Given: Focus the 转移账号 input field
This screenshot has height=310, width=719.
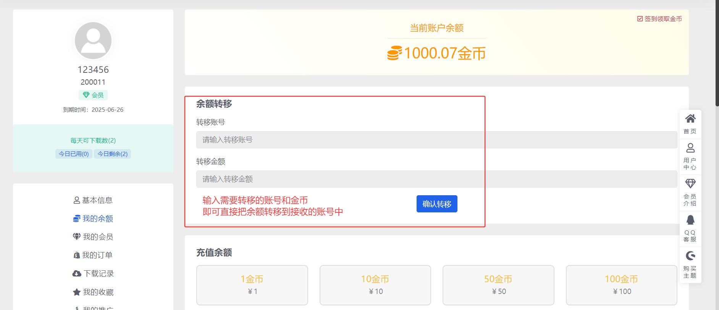Looking at the screenshot, I should pyautogui.click(x=436, y=140).
